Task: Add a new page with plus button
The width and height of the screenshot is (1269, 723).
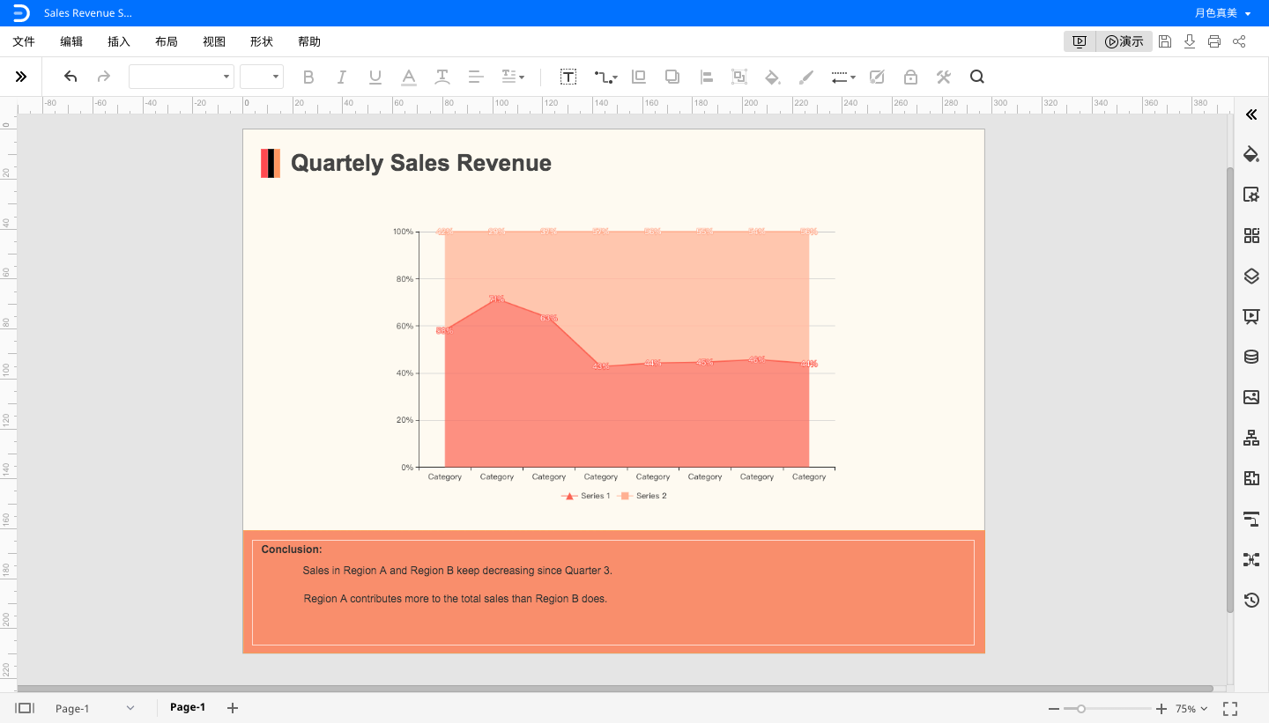Action: [x=233, y=708]
